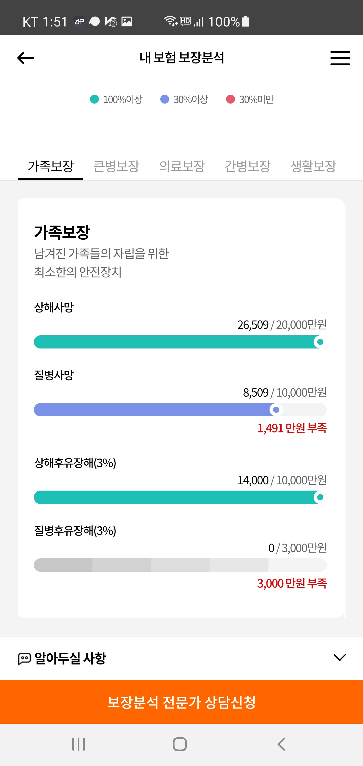The width and height of the screenshot is (363, 766).
Task: Open the hamburger menu
Action: [x=340, y=58]
